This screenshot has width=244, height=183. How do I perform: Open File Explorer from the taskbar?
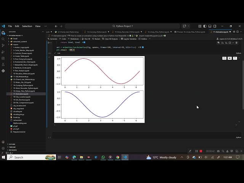click(x=81, y=157)
